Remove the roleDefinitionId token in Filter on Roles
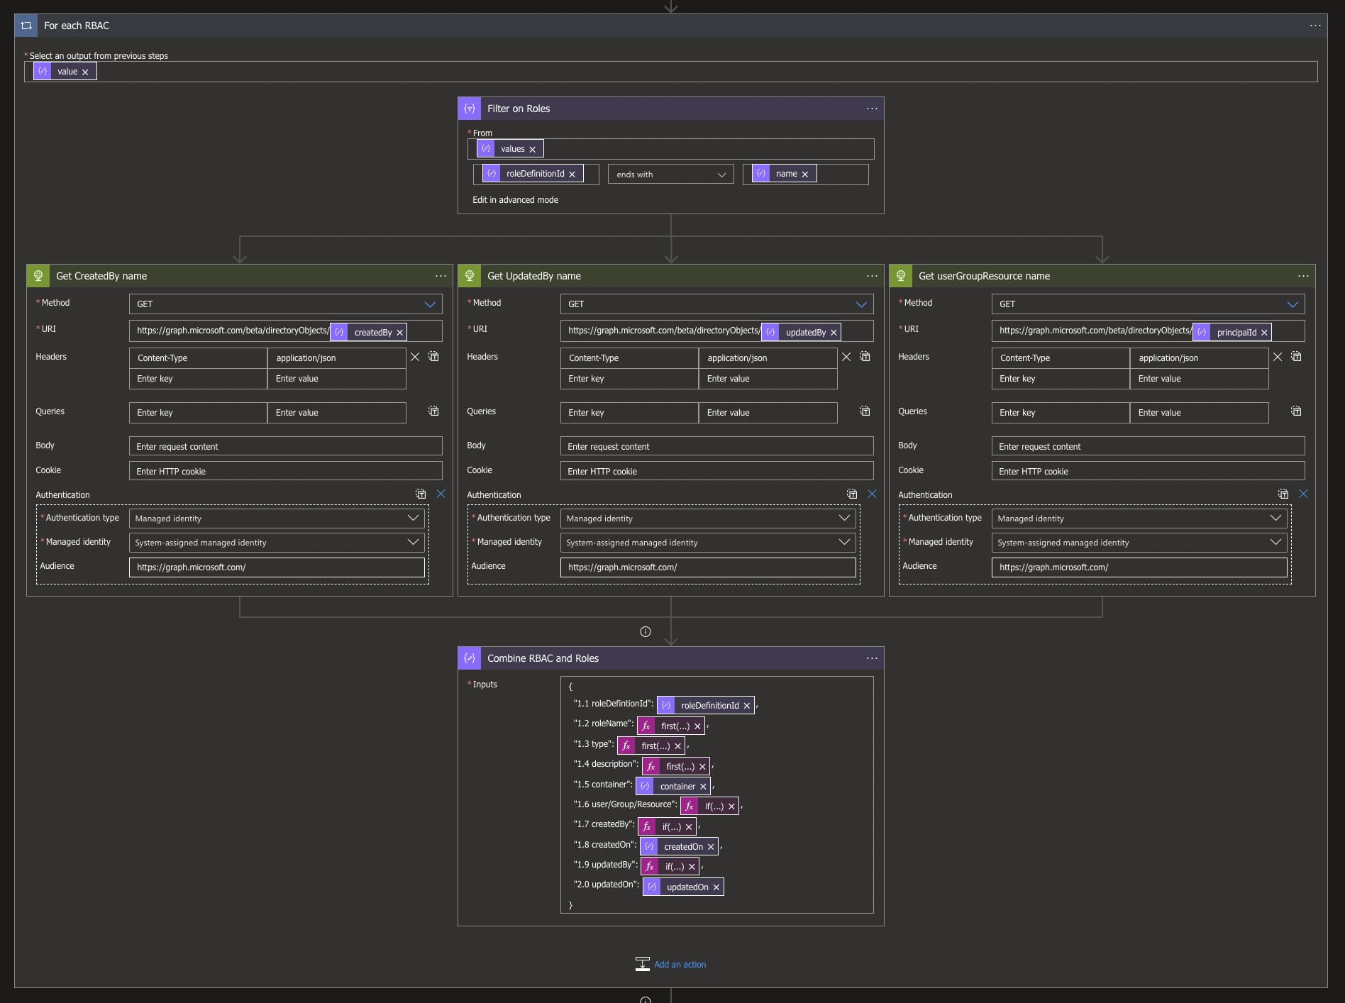The width and height of the screenshot is (1345, 1003). click(572, 174)
